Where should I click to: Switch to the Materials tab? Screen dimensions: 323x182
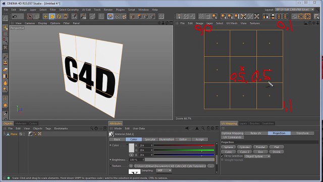pos(21,123)
